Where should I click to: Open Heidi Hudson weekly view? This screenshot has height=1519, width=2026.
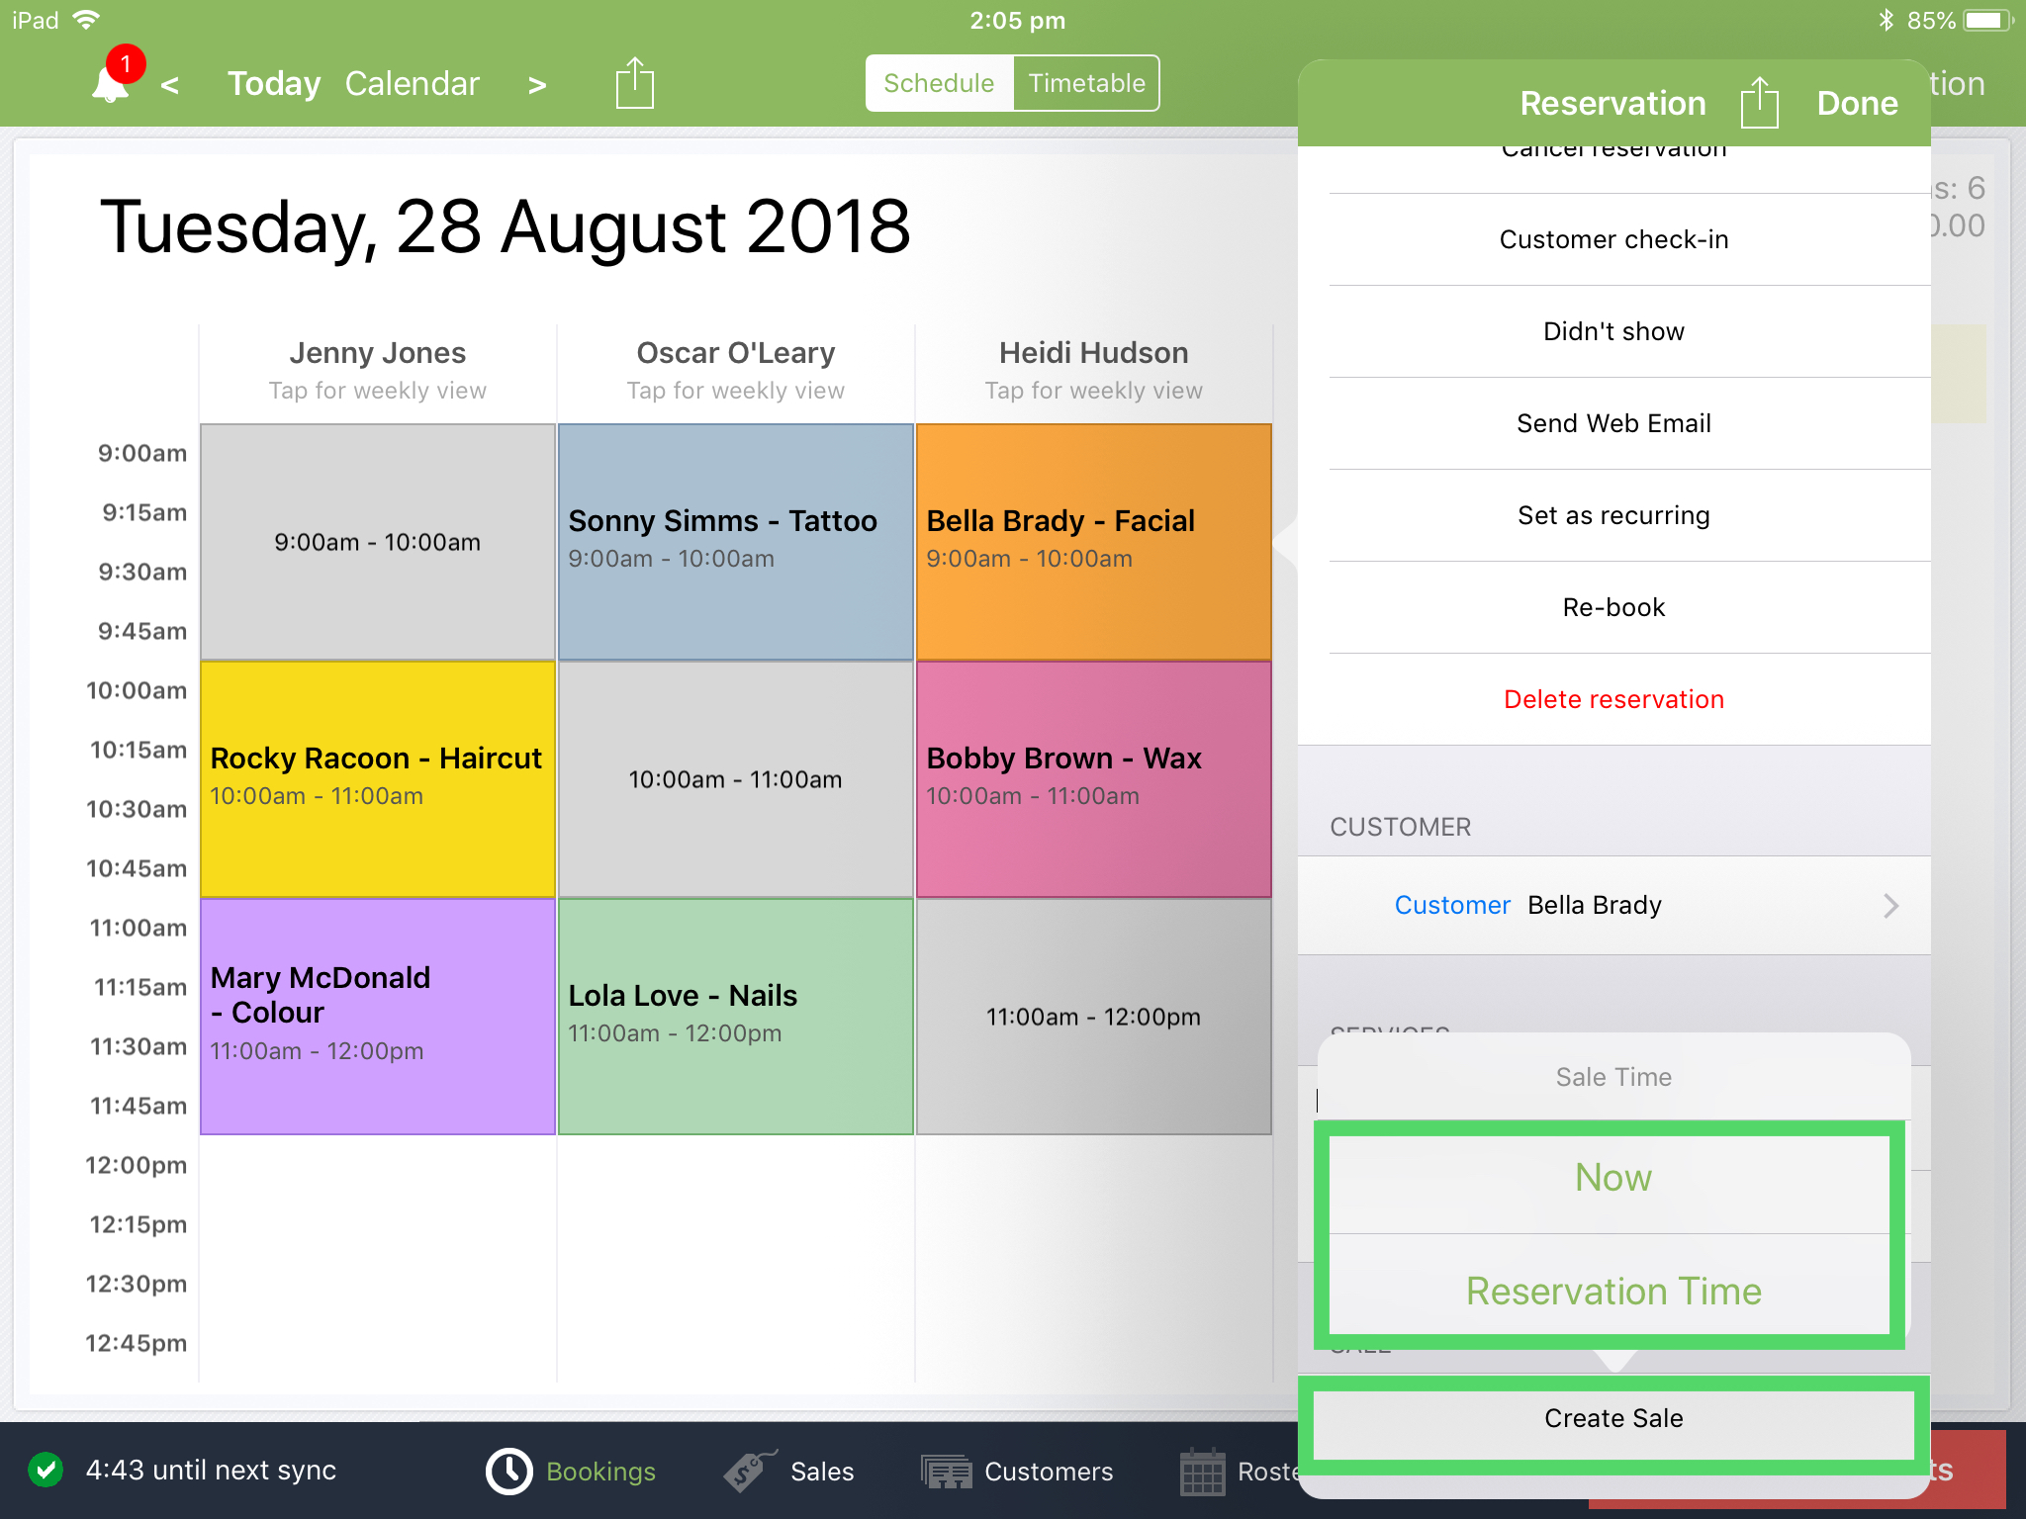click(1094, 371)
